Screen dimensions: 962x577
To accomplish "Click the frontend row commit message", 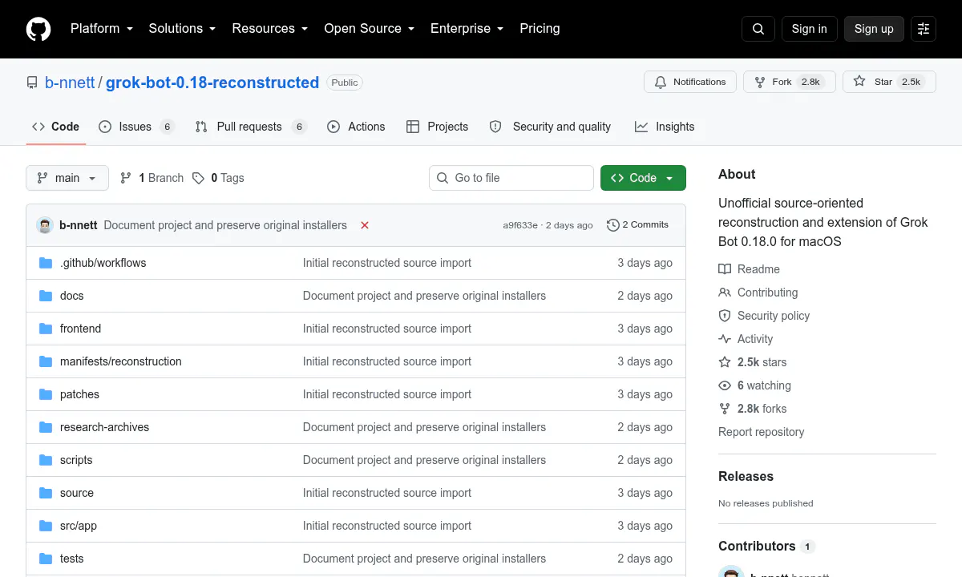I will (x=387, y=329).
